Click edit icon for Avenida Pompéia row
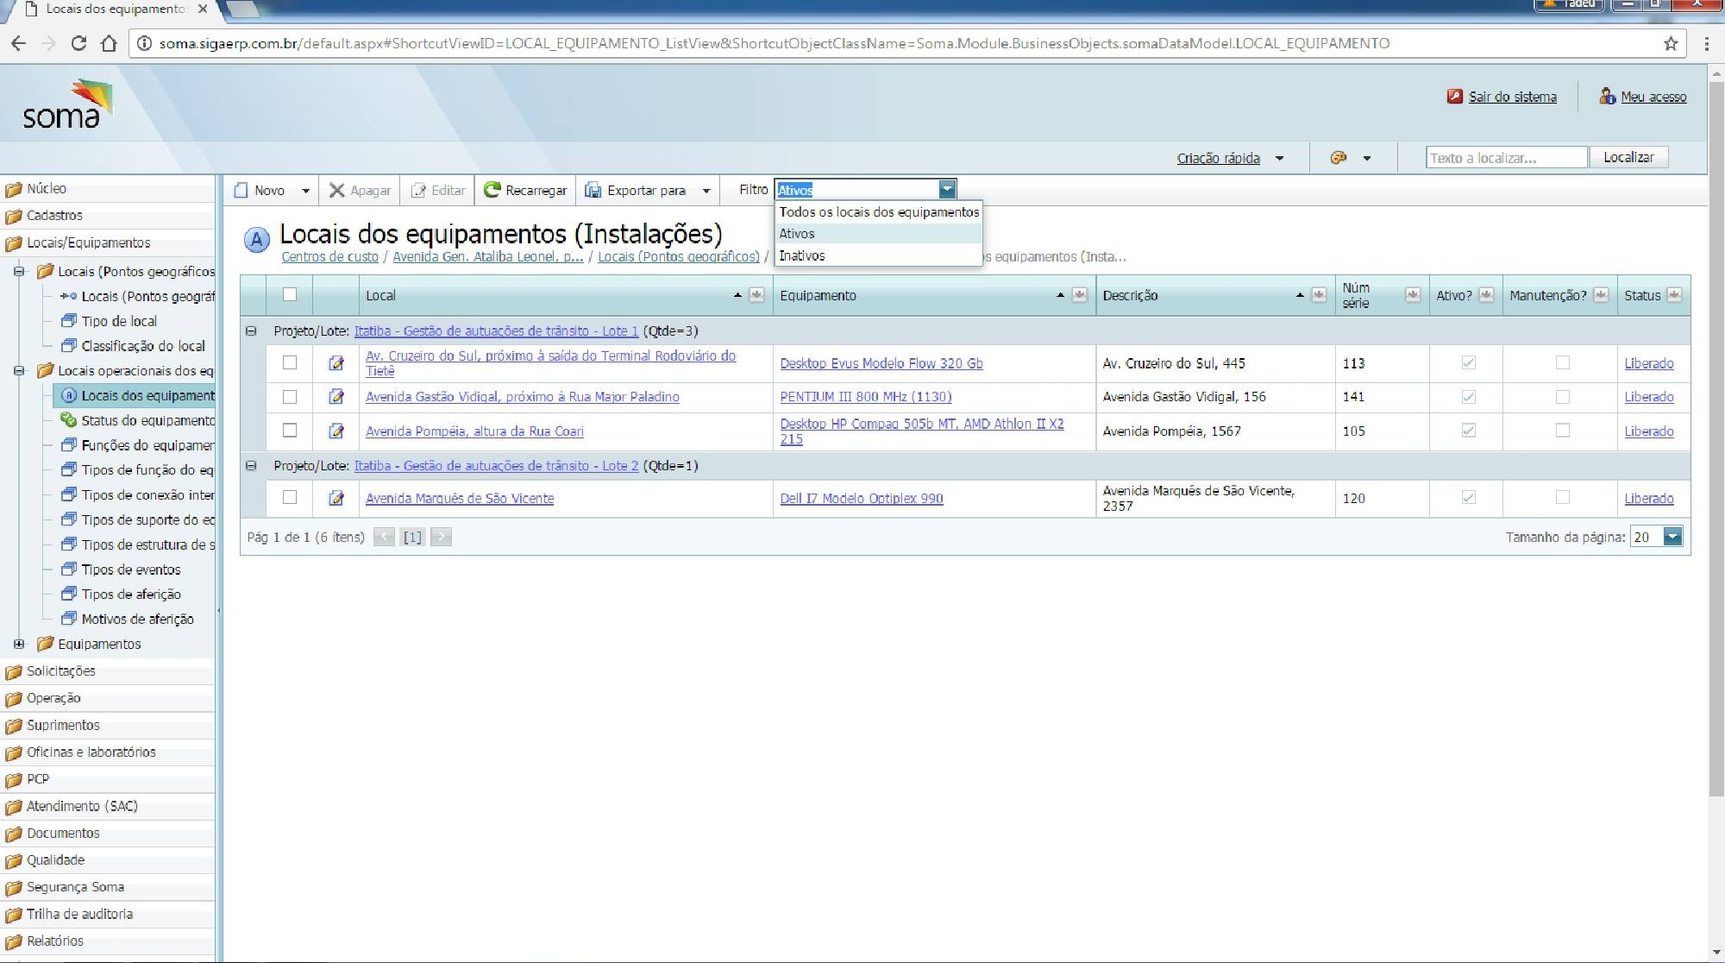This screenshot has height=963, width=1725. coord(336,431)
